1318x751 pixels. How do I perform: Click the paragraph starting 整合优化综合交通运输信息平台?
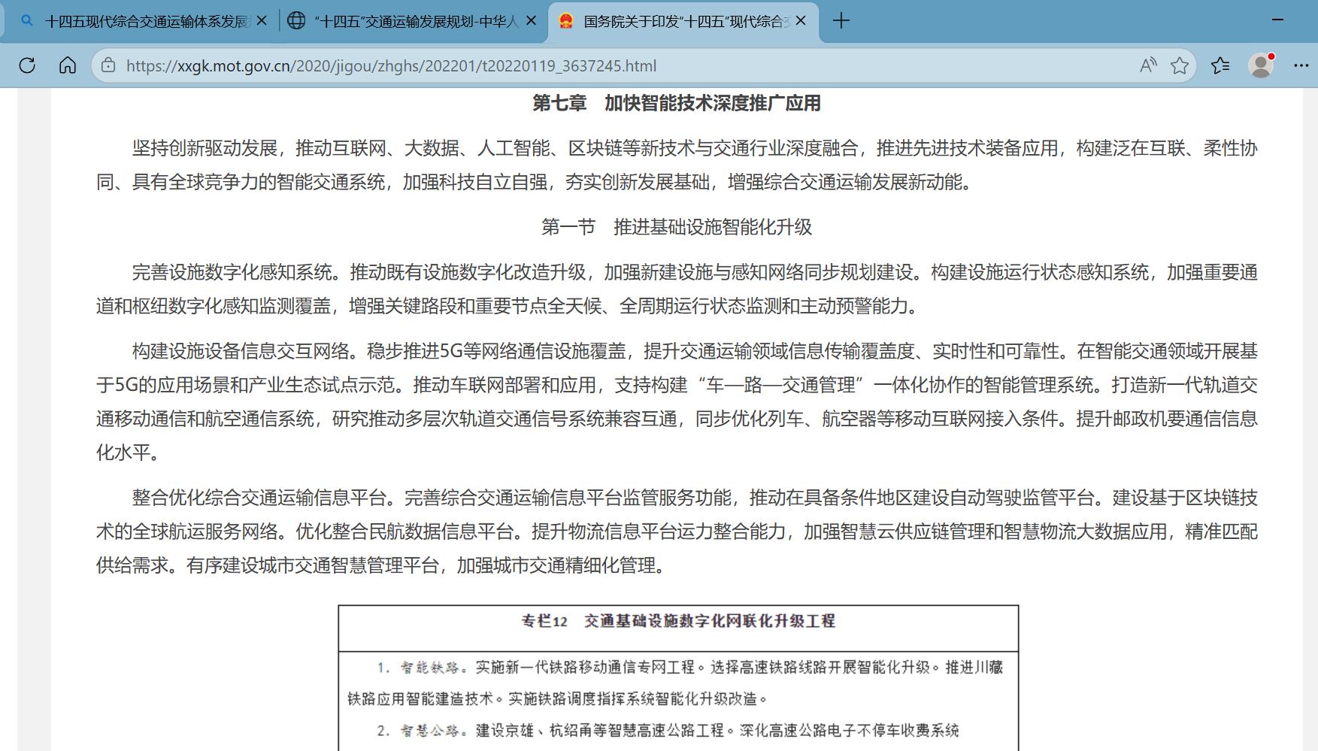[x=677, y=531]
